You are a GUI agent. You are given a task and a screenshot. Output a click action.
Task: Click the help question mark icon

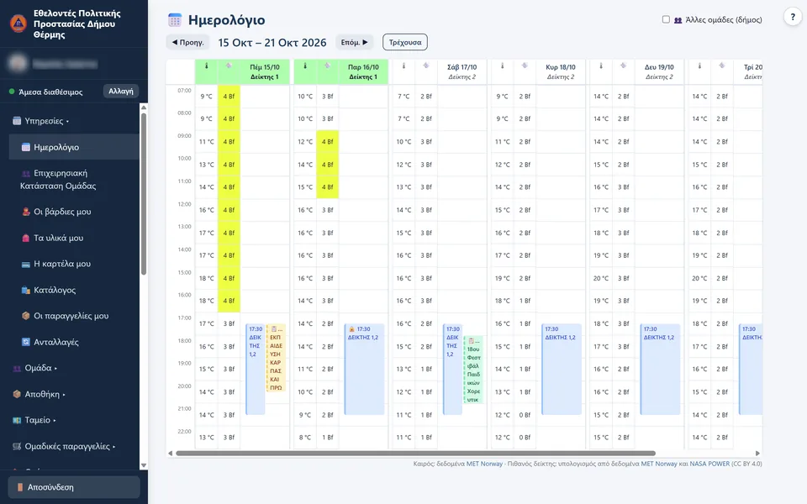click(x=793, y=17)
